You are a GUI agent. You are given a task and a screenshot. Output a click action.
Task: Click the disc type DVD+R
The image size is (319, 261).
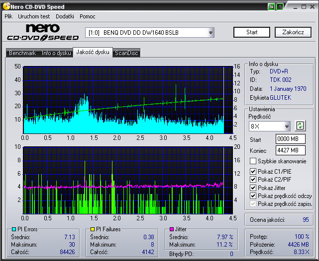[279, 71]
